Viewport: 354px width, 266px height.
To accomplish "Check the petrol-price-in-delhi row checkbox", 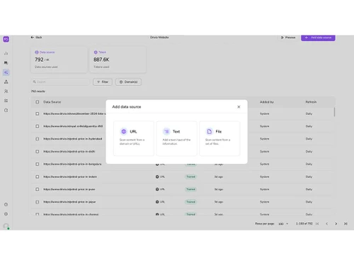I will (x=38, y=151).
